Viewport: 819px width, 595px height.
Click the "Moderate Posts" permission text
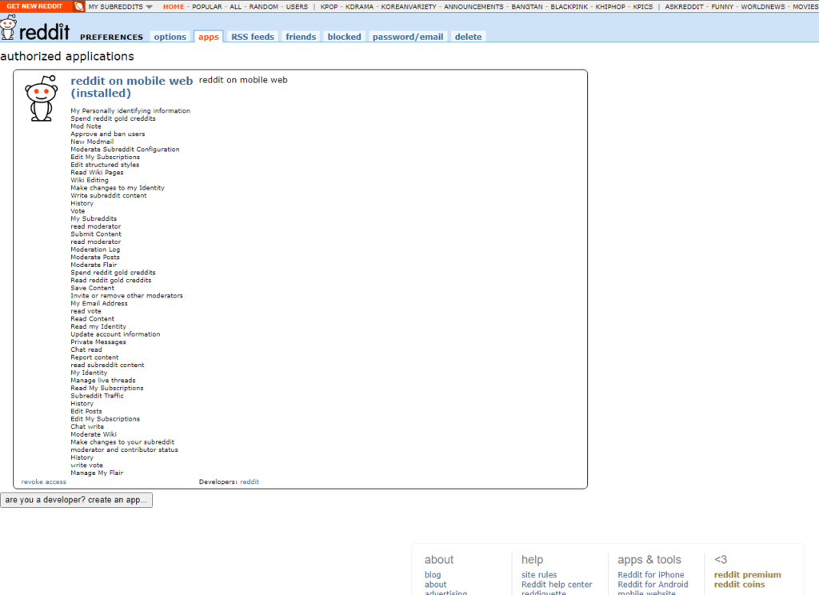point(95,257)
